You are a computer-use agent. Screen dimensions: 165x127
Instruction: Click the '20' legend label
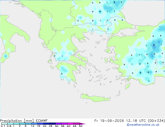pyautogui.click(x=45, y=126)
